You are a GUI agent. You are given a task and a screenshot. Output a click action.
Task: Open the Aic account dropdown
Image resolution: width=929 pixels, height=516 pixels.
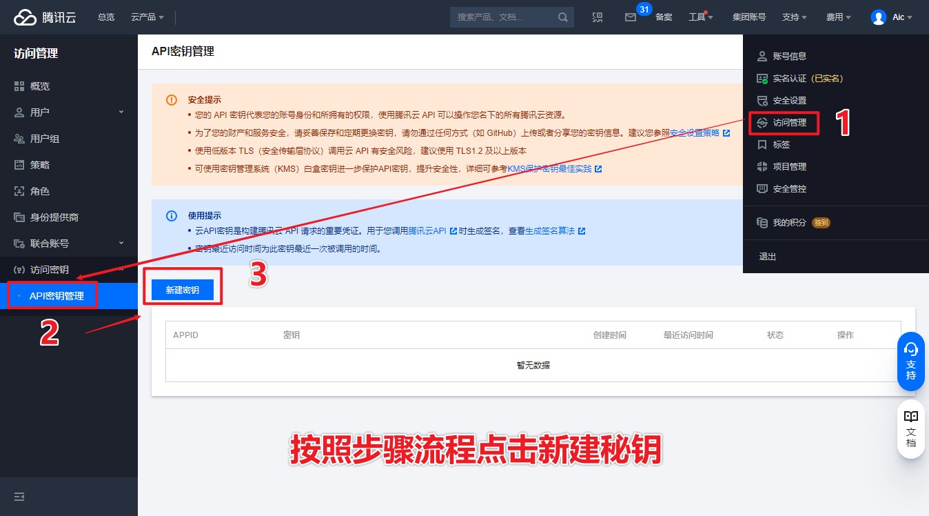tap(902, 17)
